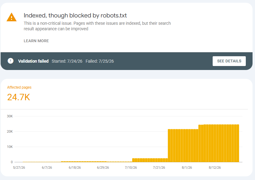Click the 5/27/26 axis date label
This screenshot has height=180, width=255.
(19, 167)
